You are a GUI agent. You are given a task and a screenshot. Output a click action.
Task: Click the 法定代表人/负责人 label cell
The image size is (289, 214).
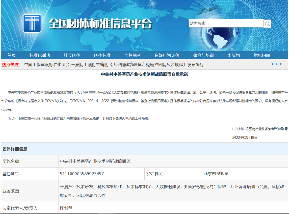29,208
